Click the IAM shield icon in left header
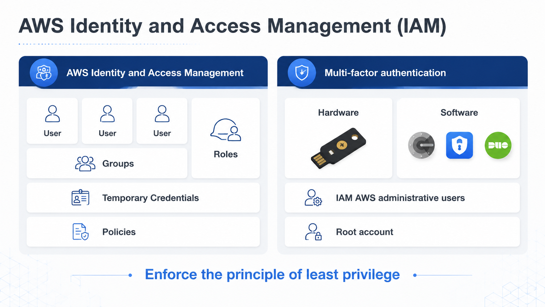Image resolution: width=545 pixels, height=307 pixels. [x=44, y=72]
